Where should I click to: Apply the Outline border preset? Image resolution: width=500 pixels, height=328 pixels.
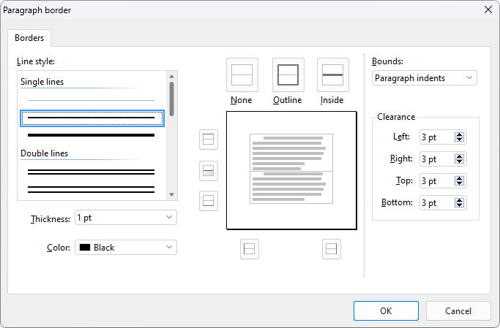(288, 75)
